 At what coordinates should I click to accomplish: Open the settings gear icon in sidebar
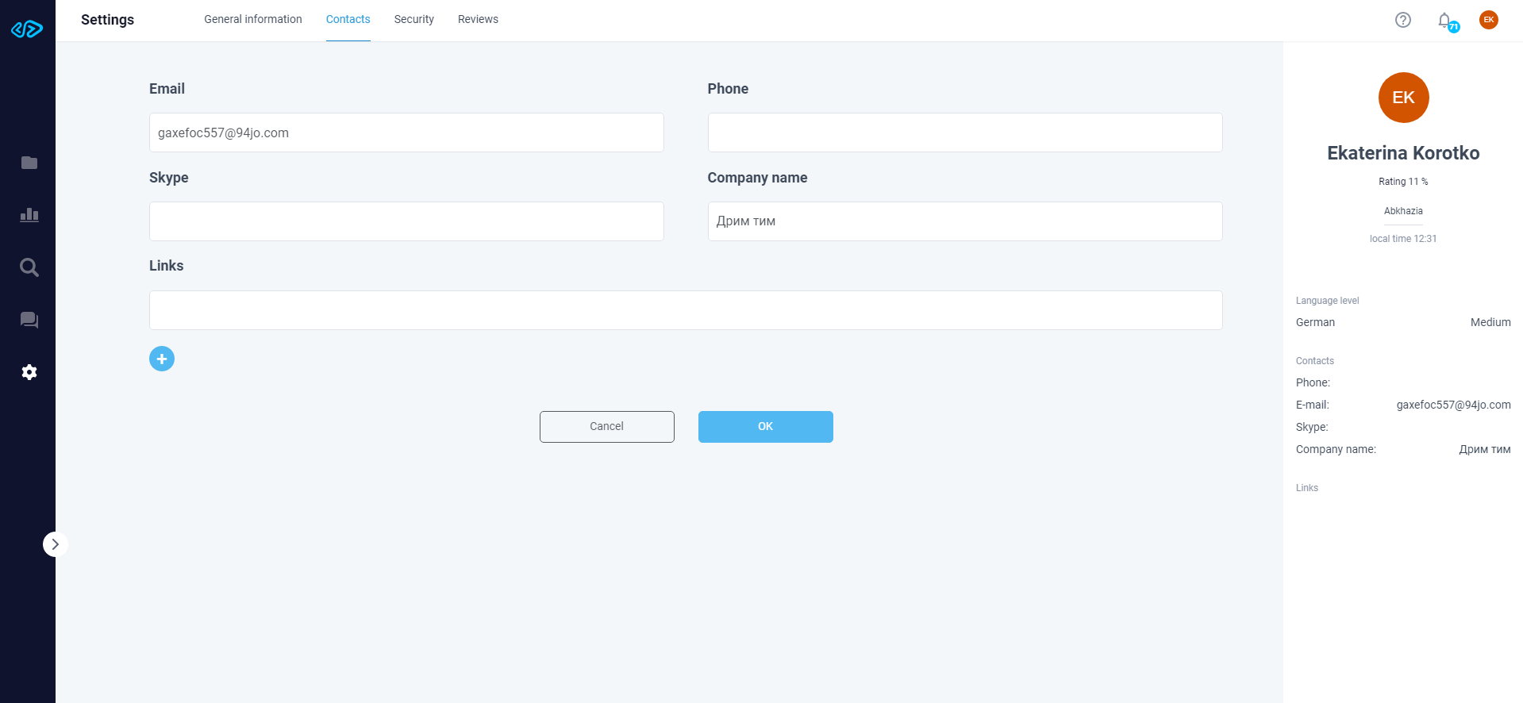[x=29, y=372]
